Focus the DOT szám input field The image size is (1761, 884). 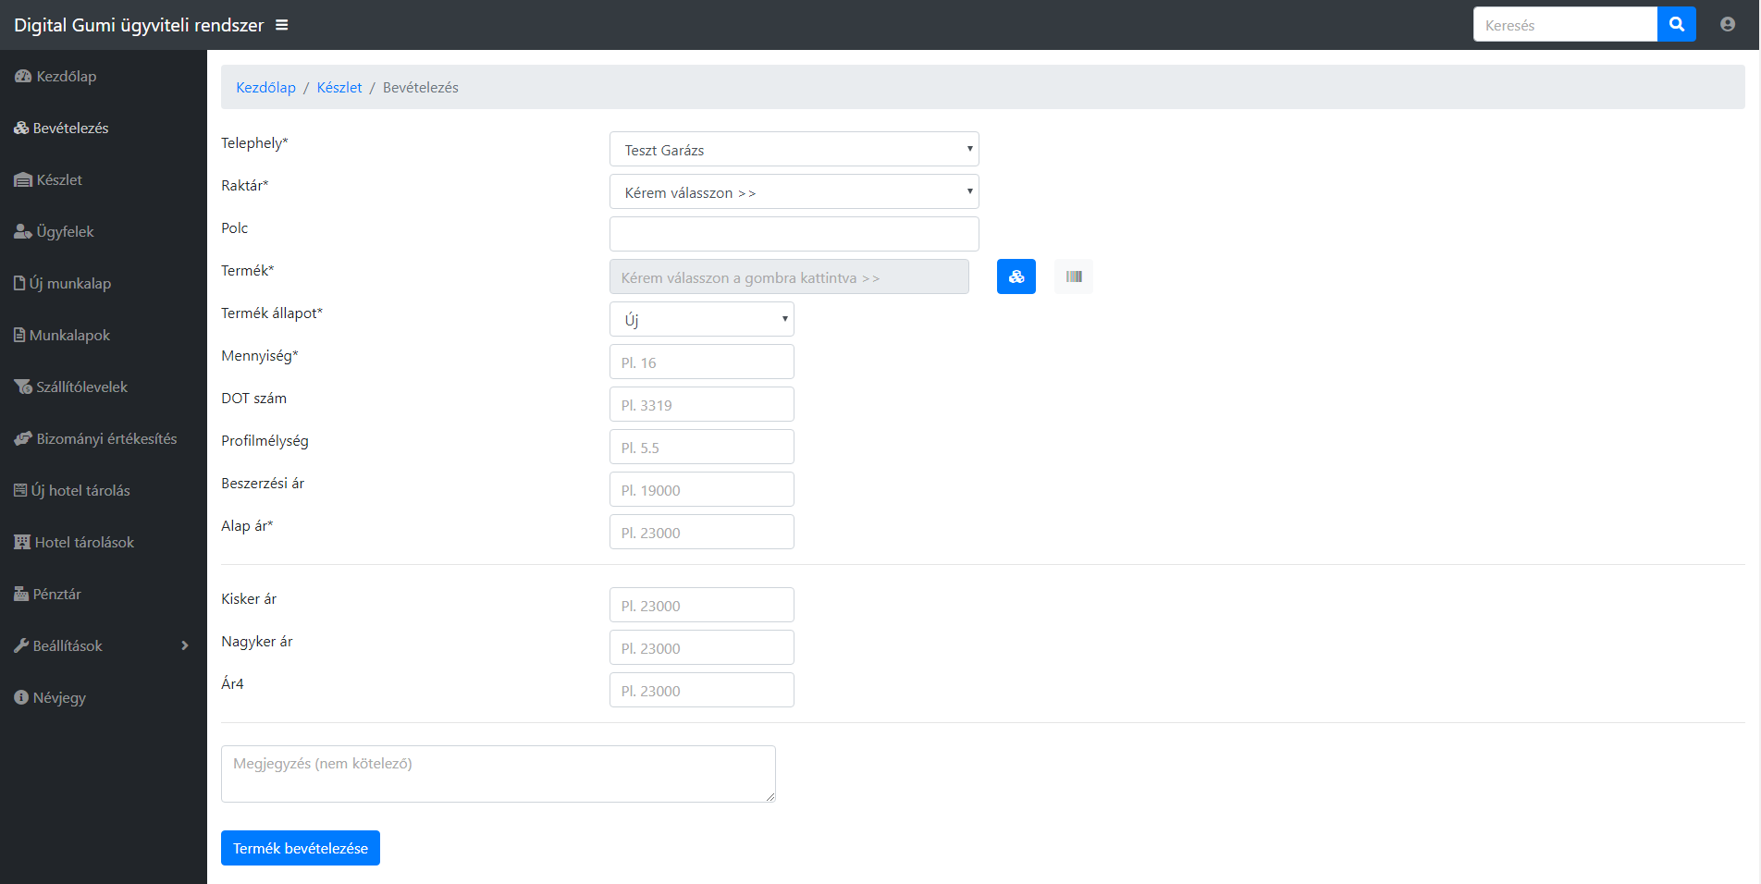(702, 404)
